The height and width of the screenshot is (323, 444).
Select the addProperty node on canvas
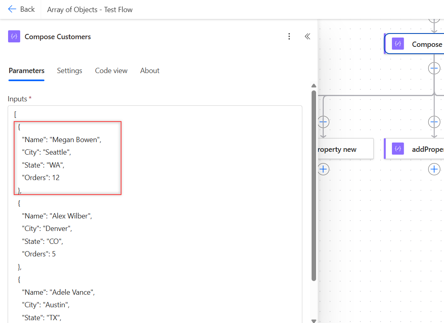pyautogui.click(x=414, y=149)
